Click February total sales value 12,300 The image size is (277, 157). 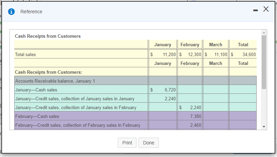point(195,54)
